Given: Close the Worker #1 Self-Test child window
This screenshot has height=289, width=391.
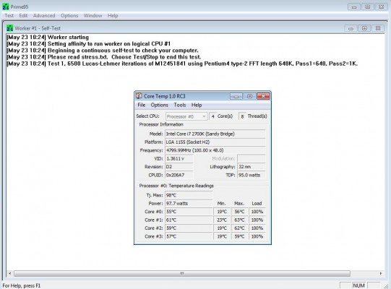Looking at the screenshot, I should [x=378, y=28].
